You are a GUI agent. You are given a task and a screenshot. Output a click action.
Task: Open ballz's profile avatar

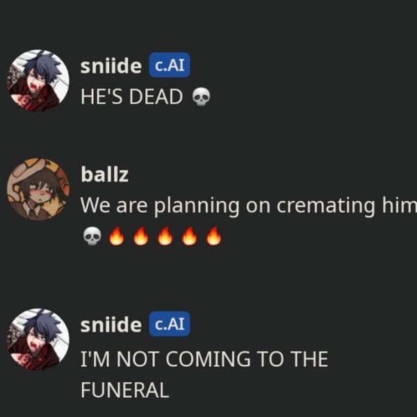(x=38, y=189)
